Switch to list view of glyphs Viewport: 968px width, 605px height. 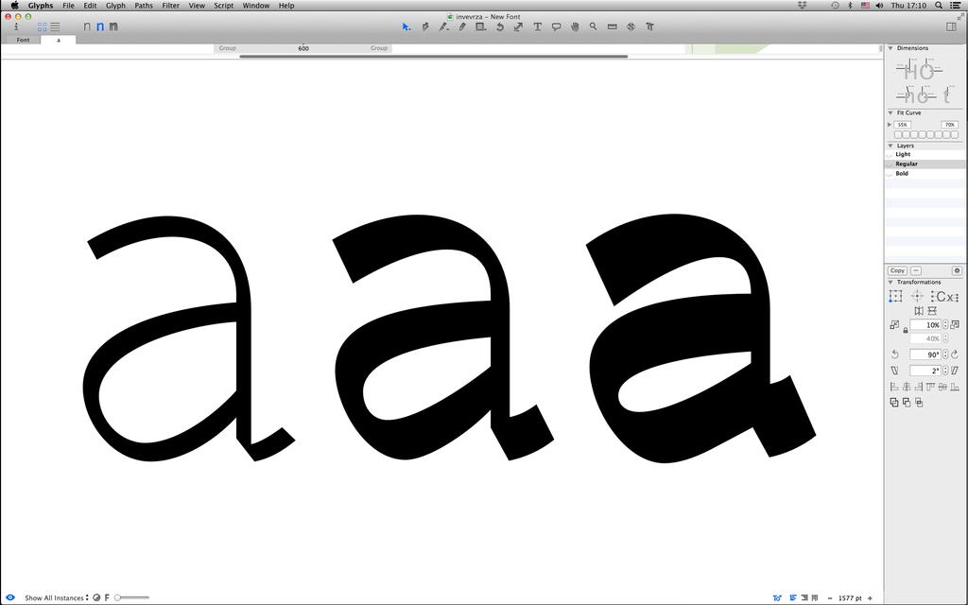pyautogui.click(x=55, y=26)
